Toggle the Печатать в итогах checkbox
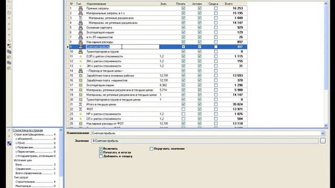The image size is (335, 188). [100, 152]
